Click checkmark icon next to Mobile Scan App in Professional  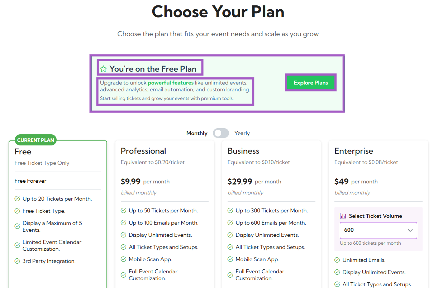tap(123, 259)
